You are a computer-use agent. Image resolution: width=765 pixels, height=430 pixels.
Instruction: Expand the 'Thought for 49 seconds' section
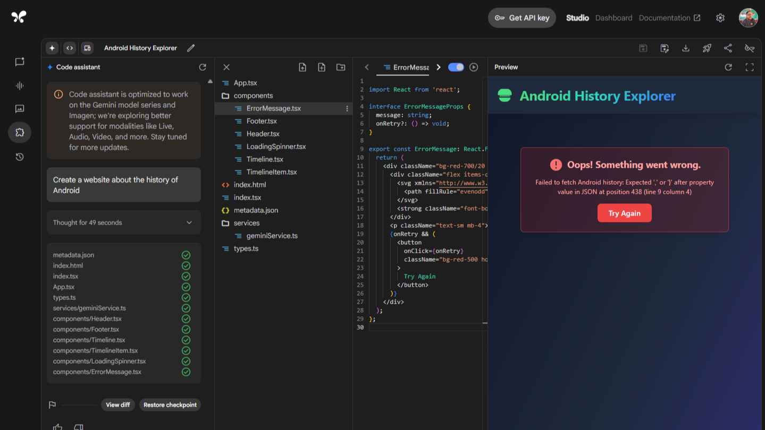pyautogui.click(x=124, y=222)
